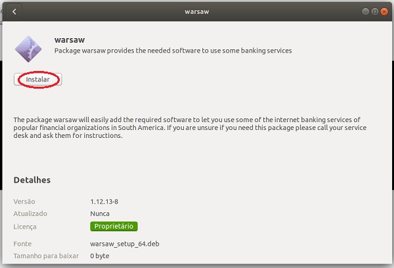Click the package summary about banking services
The height and width of the screenshot is (268, 394).
click(x=173, y=51)
